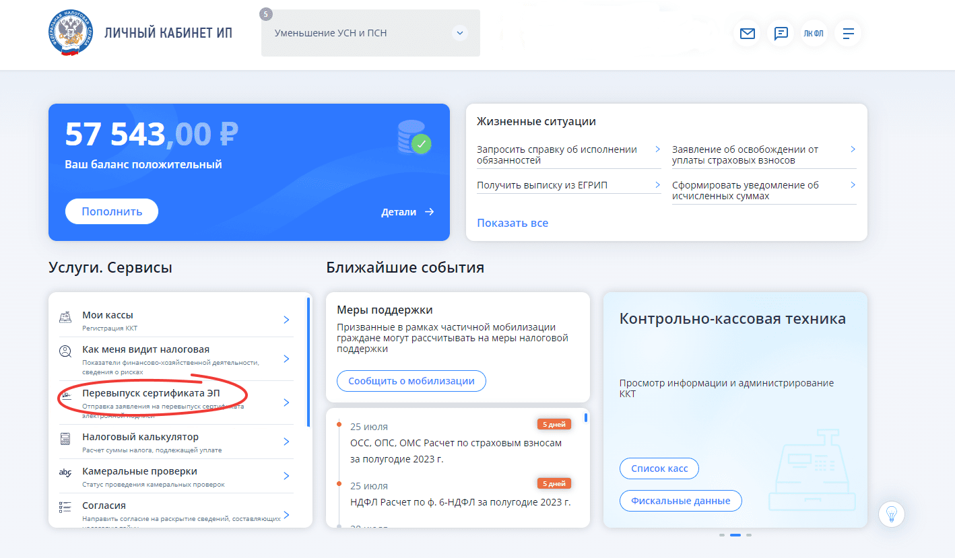
Task: Click the Federal Tax Service emblem logo
Action: (70, 33)
